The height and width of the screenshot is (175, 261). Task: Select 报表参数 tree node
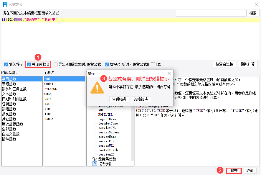105,164
